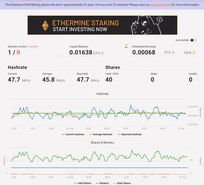This screenshot has width=204, height=185.
Task: Click the Estimated Earnings value 0.00068
Action: click(144, 52)
